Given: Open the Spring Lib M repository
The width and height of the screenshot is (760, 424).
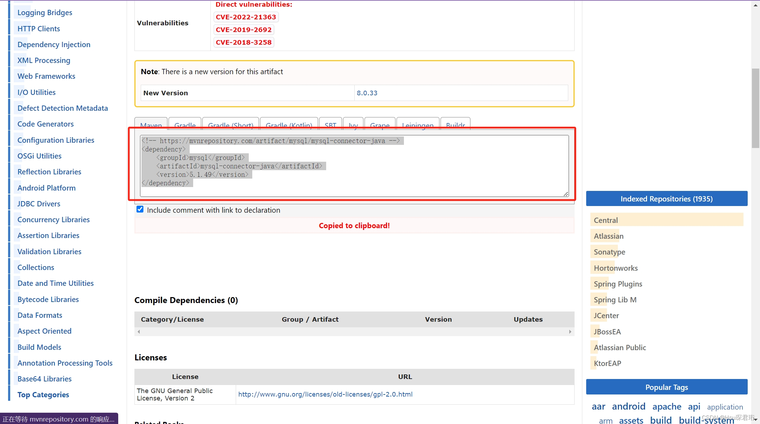Looking at the screenshot, I should tap(615, 300).
